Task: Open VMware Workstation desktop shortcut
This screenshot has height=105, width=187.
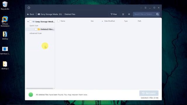Action: (5, 21)
